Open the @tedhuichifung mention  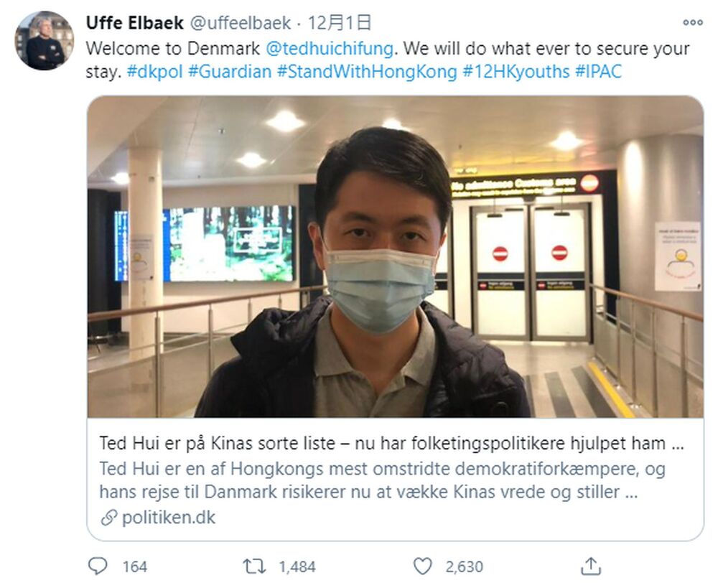(330, 49)
